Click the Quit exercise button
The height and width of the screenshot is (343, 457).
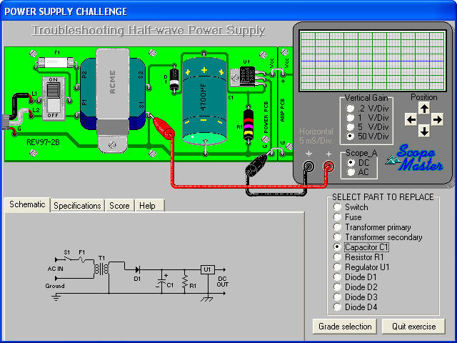pyautogui.click(x=413, y=326)
